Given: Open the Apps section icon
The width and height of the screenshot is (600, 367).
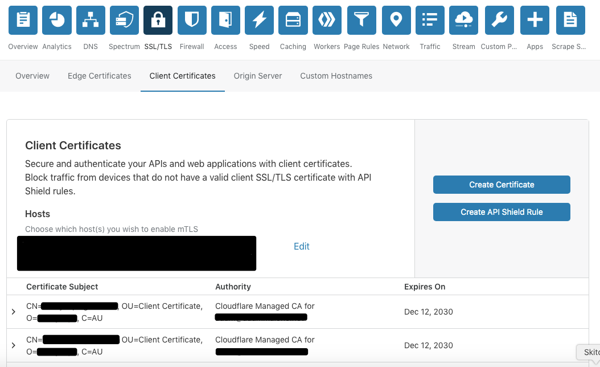Looking at the screenshot, I should coord(534,19).
